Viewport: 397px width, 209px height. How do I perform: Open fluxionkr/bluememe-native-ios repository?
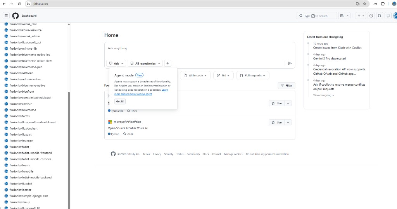[x=29, y=55]
